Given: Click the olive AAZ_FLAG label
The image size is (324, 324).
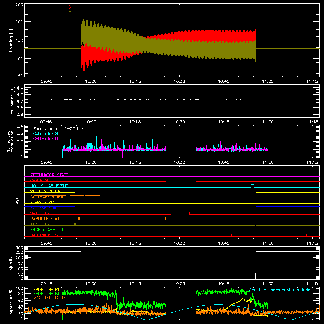Looking at the screenshot, I should click(40, 224).
